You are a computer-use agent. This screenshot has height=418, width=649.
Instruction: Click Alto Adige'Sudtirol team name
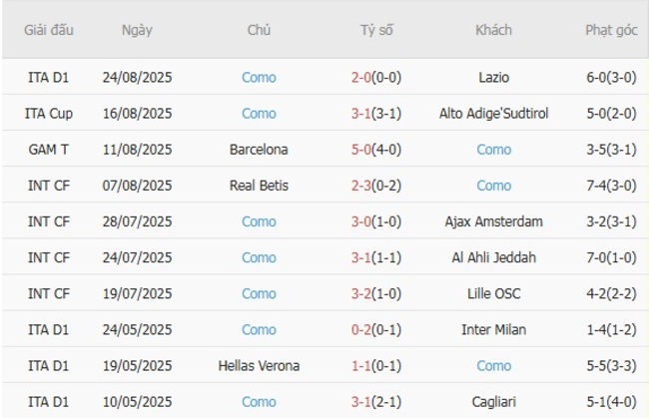(x=493, y=114)
